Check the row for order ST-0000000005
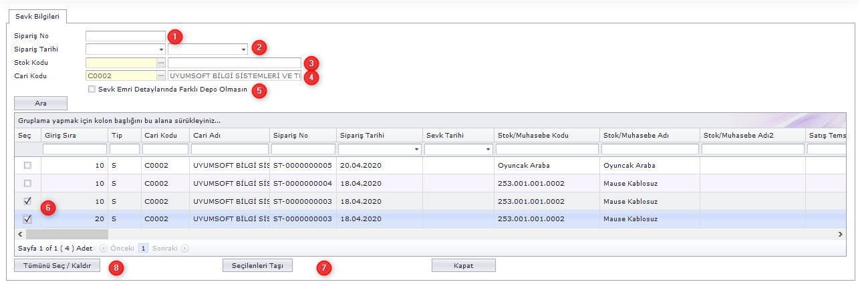The width and height of the screenshot is (858, 282). point(27,165)
